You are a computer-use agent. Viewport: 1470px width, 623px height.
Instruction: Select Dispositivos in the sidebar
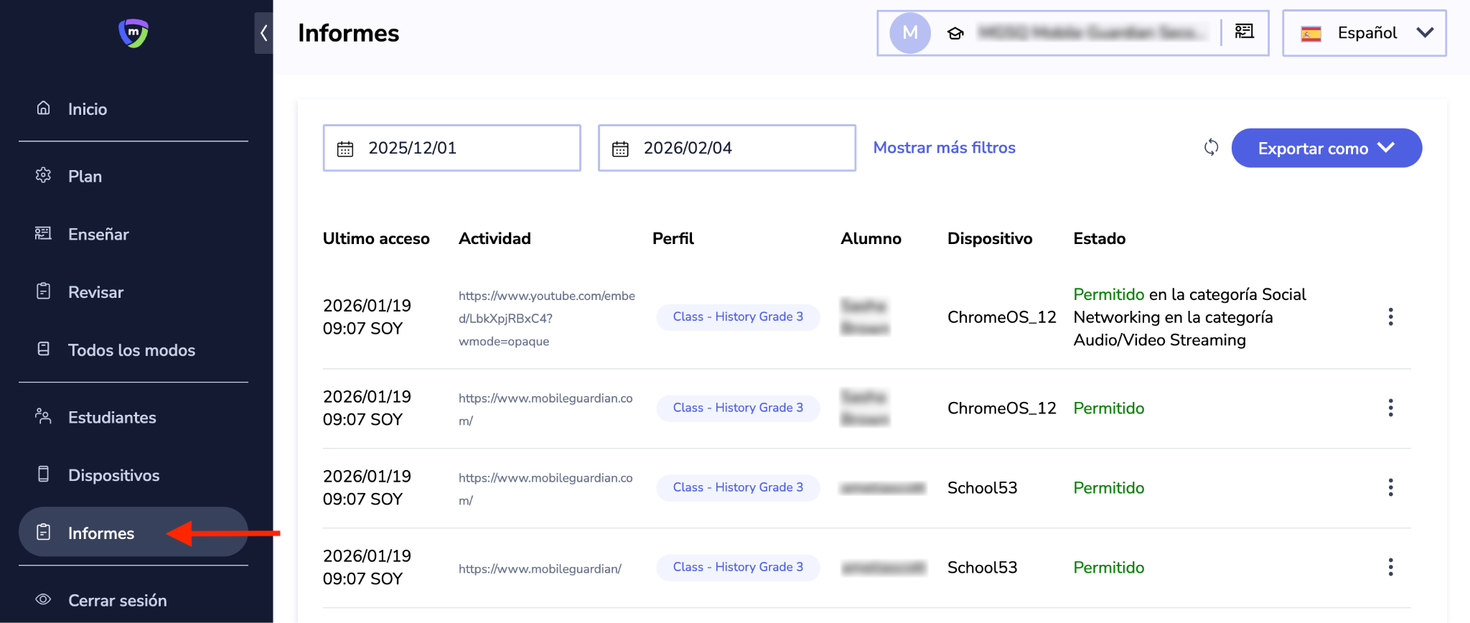113,476
